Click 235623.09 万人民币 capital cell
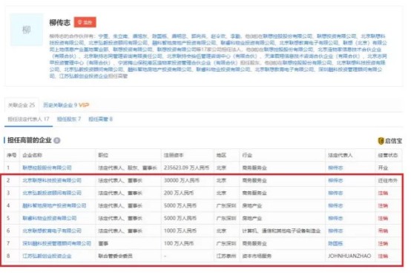The height and width of the screenshot is (278, 411). tap(186, 168)
